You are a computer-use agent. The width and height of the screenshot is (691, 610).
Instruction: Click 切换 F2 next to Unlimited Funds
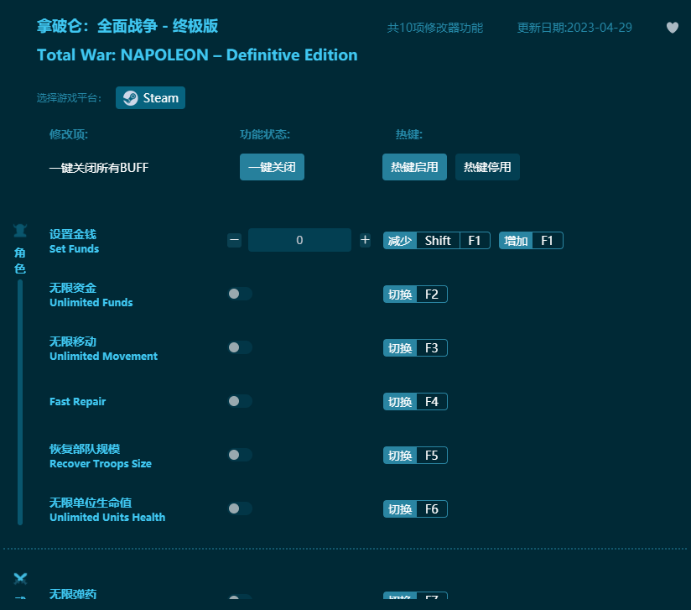(414, 294)
